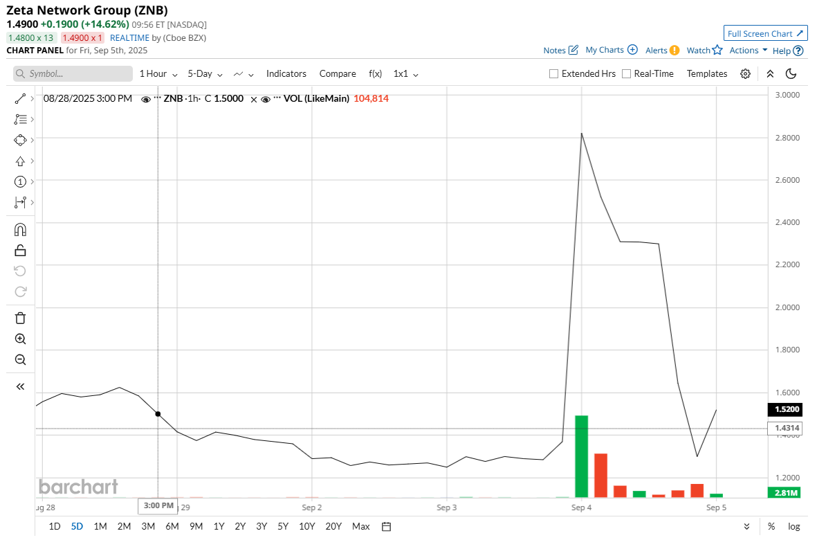Expand bottom panel double chevron
835x549 pixels.
click(746, 526)
